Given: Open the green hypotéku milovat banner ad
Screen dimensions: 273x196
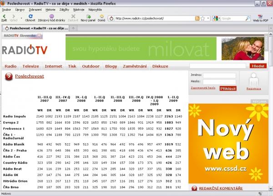Looking at the screenshot, I should (x=141, y=48).
